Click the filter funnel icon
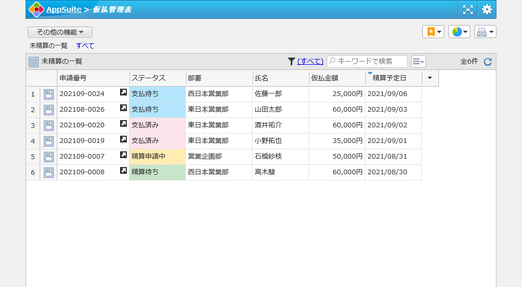522x287 pixels. [291, 62]
